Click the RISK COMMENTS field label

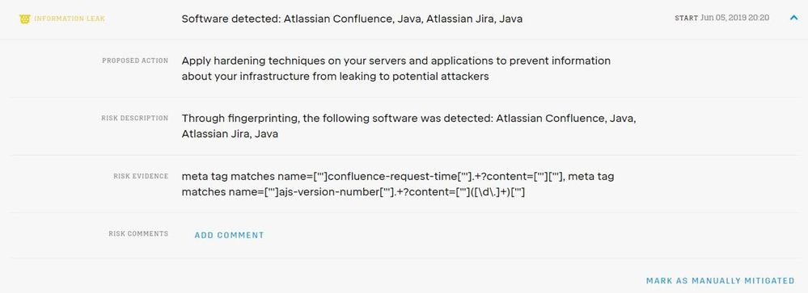pyautogui.click(x=138, y=234)
